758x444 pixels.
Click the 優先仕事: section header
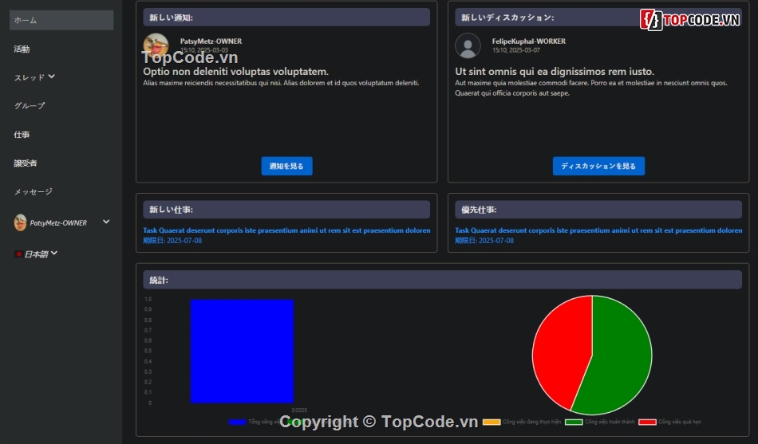pyautogui.click(x=598, y=210)
